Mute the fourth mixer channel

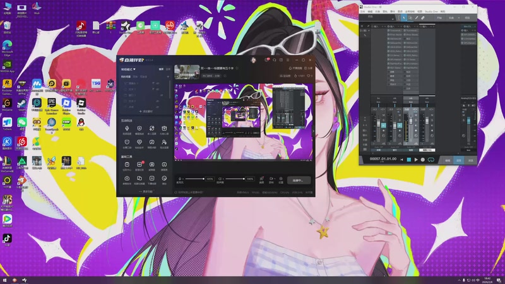pyautogui.click(x=432, y=115)
